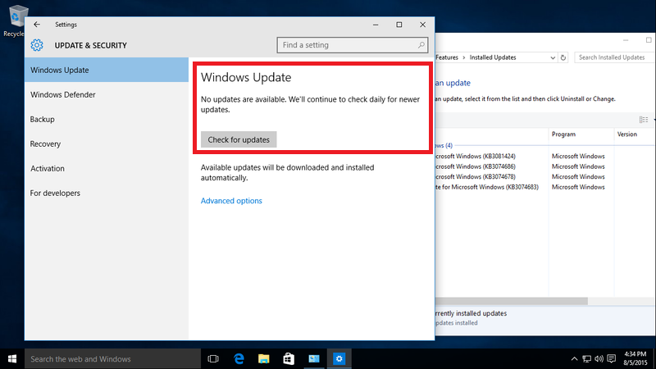Select the KB3074678 update row
This screenshot has width=656, height=369.
point(544,176)
